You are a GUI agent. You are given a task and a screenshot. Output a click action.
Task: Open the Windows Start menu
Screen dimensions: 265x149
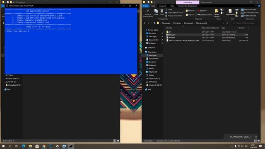[3, 146]
